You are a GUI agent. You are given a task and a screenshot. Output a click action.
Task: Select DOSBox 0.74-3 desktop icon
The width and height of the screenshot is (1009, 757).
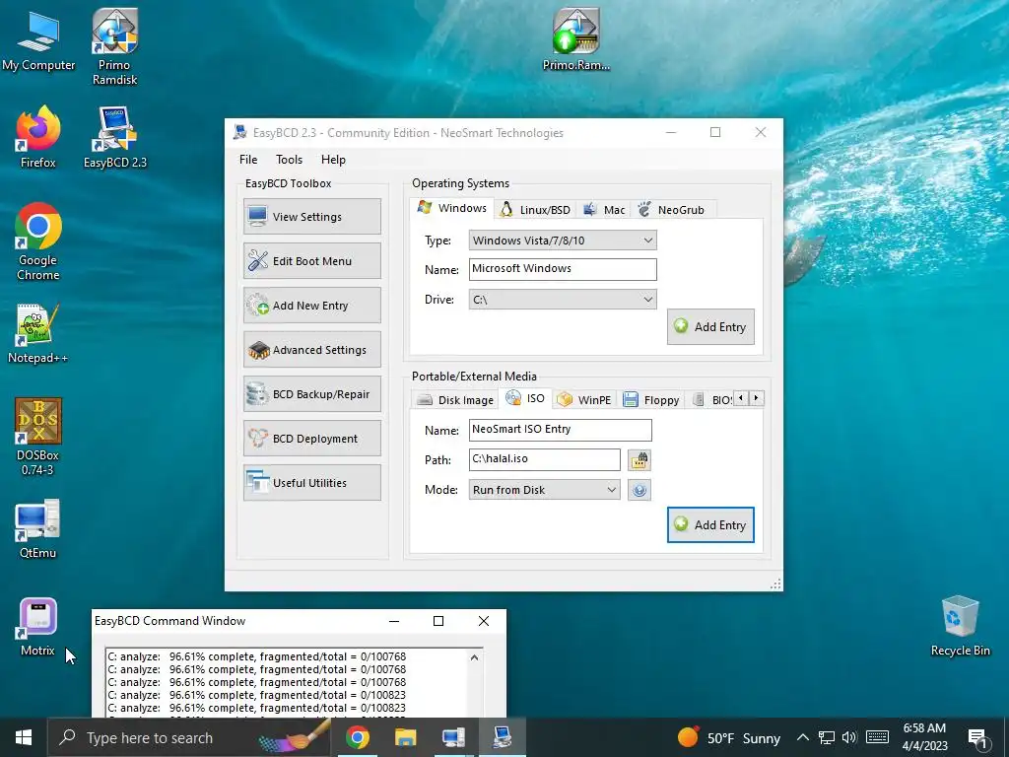click(x=38, y=437)
